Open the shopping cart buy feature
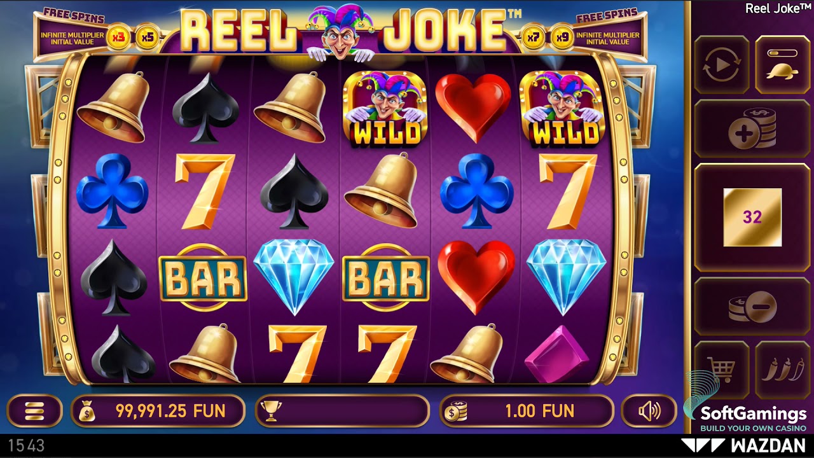Viewport: 814px width, 458px height. click(x=722, y=370)
